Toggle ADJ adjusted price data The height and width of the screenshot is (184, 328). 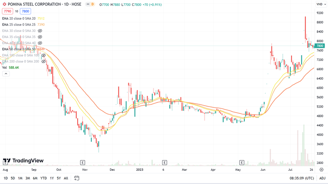[322, 178]
